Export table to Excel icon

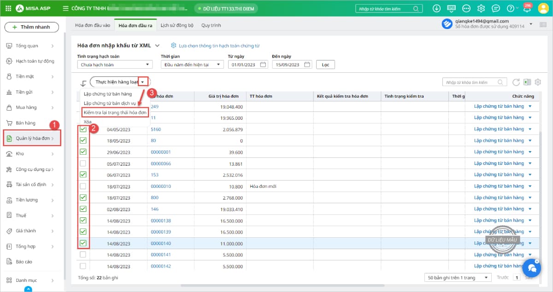point(528,82)
